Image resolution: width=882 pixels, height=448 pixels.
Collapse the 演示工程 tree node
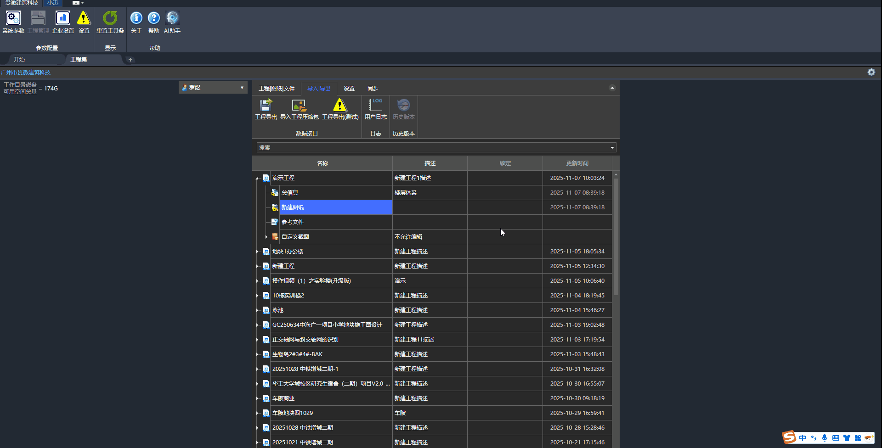click(x=257, y=178)
